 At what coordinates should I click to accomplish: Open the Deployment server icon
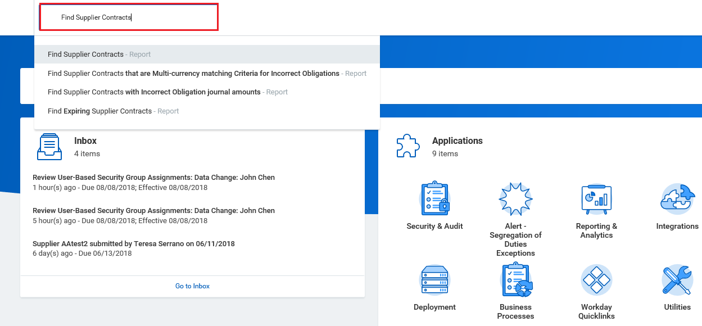pos(434,280)
